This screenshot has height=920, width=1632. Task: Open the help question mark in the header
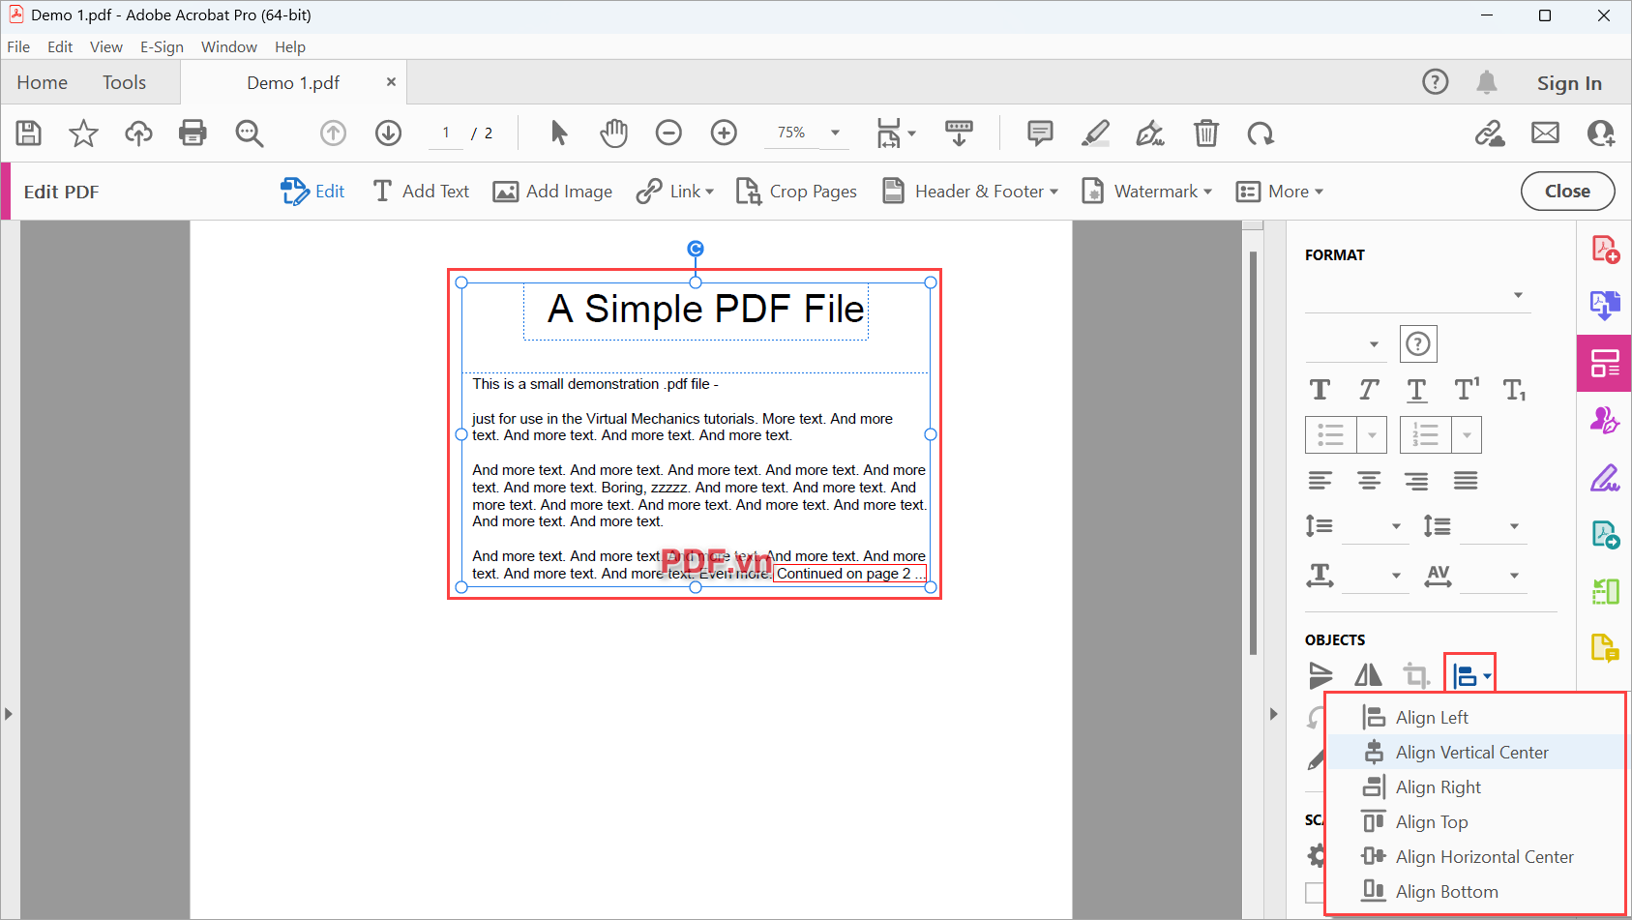(x=1435, y=82)
